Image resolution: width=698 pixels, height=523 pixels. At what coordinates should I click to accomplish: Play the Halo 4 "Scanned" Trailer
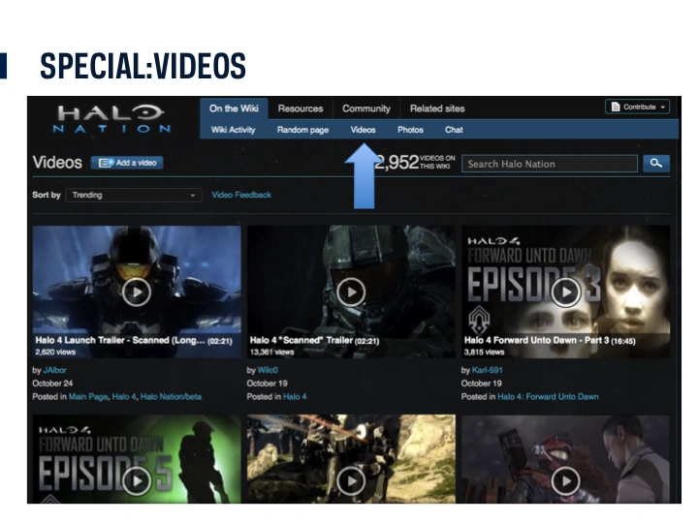pos(350,292)
